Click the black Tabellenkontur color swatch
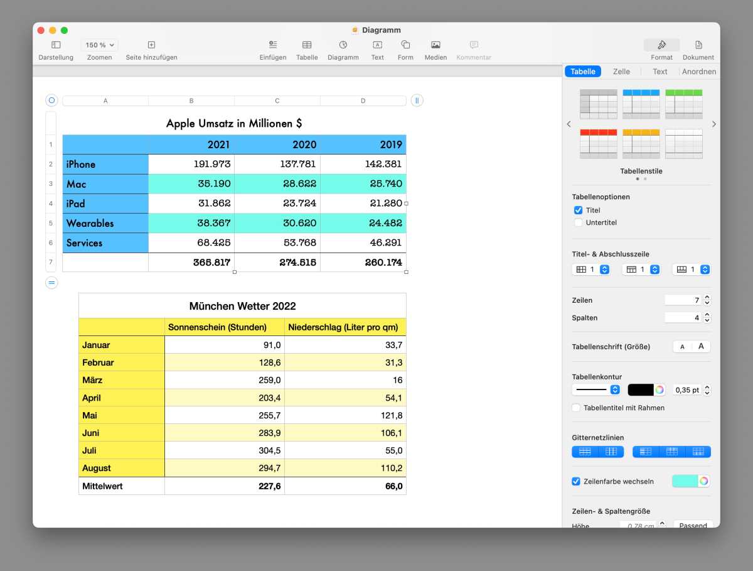The image size is (753, 571). pyautogui.click(x=641, y=390)
